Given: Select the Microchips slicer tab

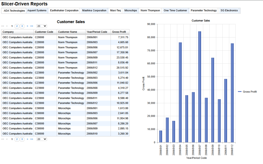Looking at the screenshot, I should point(131,10).
